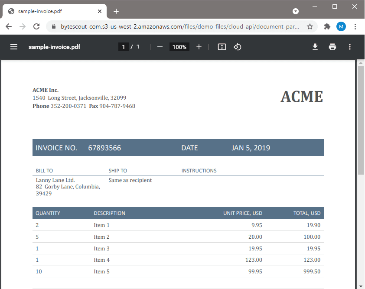This screenshot has height=289, width=365.
Task: Click the page number input field
Action: click(124, 47)
